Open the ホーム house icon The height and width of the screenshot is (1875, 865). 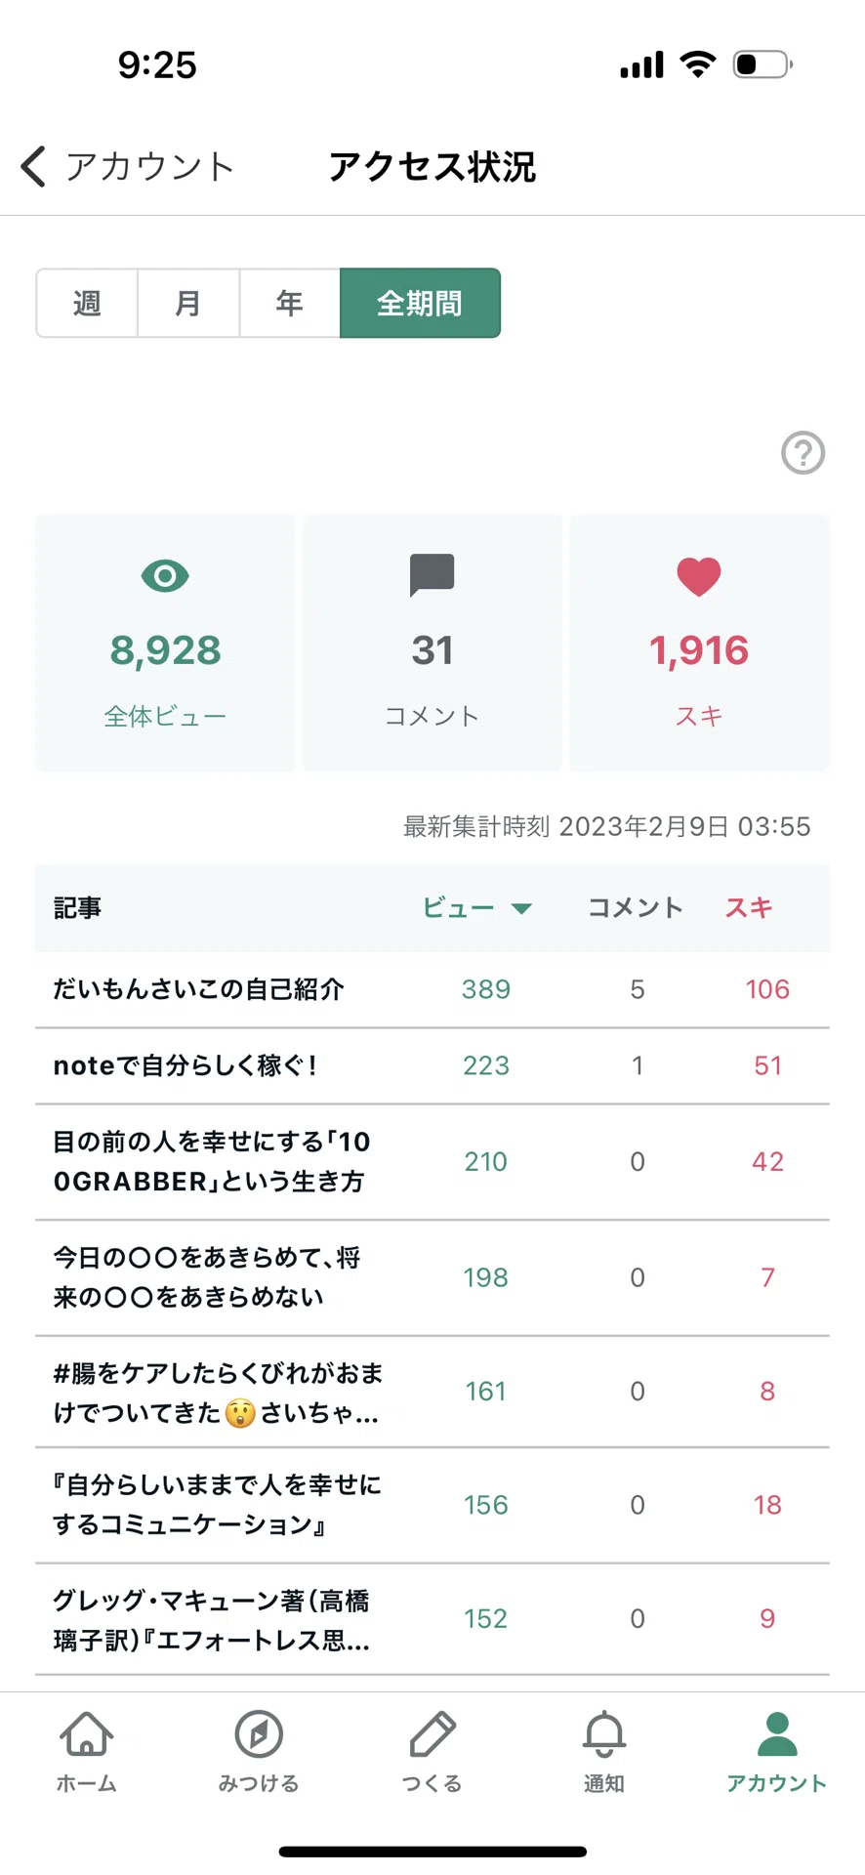[86, 1734]
